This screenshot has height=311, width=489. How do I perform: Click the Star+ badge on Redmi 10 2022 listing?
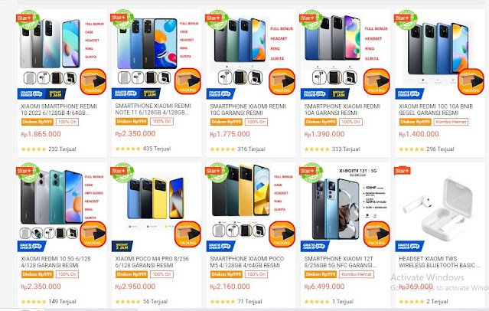pyautogui.click(x=24, y=18)
